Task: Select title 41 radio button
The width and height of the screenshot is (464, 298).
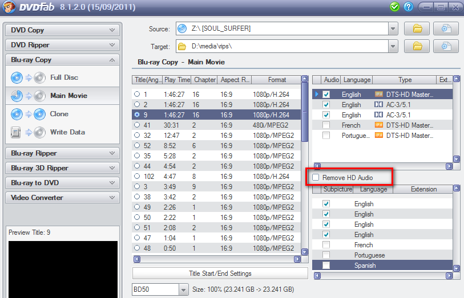Action: 137,125
